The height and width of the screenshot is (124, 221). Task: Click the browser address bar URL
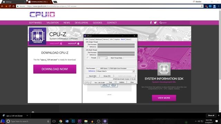(x=52, y=6)
